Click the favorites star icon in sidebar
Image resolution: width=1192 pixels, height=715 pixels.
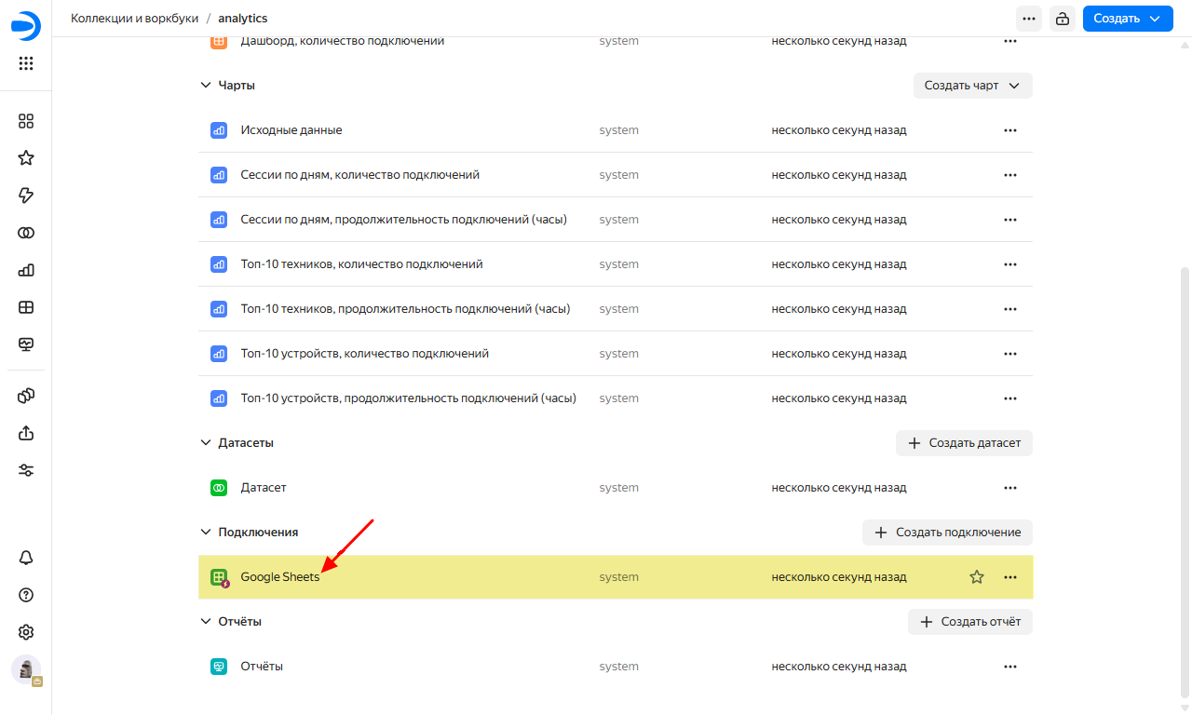pyautogui.click(x=26, y=158)
